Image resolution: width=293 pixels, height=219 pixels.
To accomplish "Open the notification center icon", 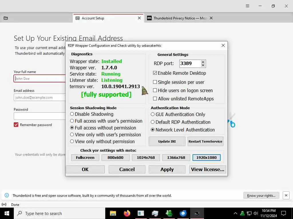I will coord(284,213).
